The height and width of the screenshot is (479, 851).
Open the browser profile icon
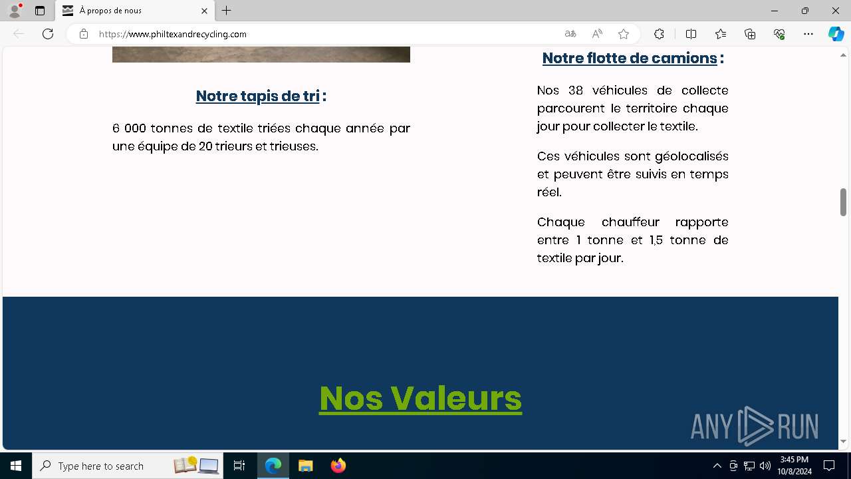point(15,11)
